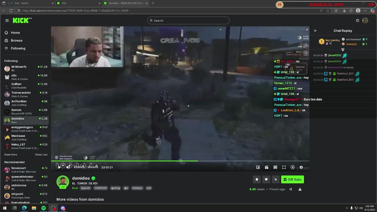Open chat messages icon in header
This screenshot has width=377, height=212.
point(358,20)
